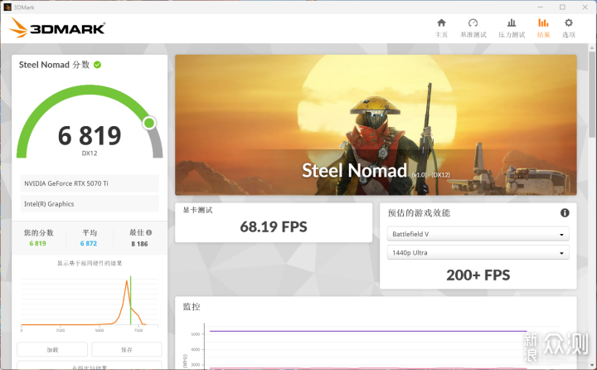
Task: Minimize the 3DMark window
Action: click(540, 7)
